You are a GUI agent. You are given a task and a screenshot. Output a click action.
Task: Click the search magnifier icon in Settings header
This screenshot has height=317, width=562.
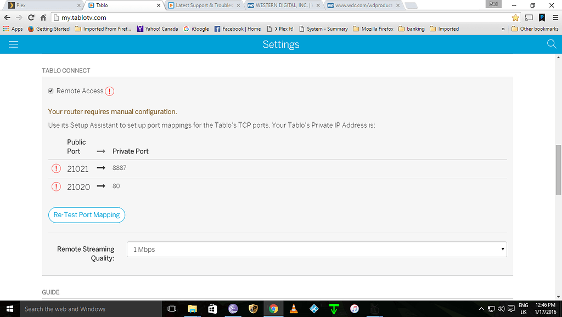pyautogui.click(x=552, y=44)
